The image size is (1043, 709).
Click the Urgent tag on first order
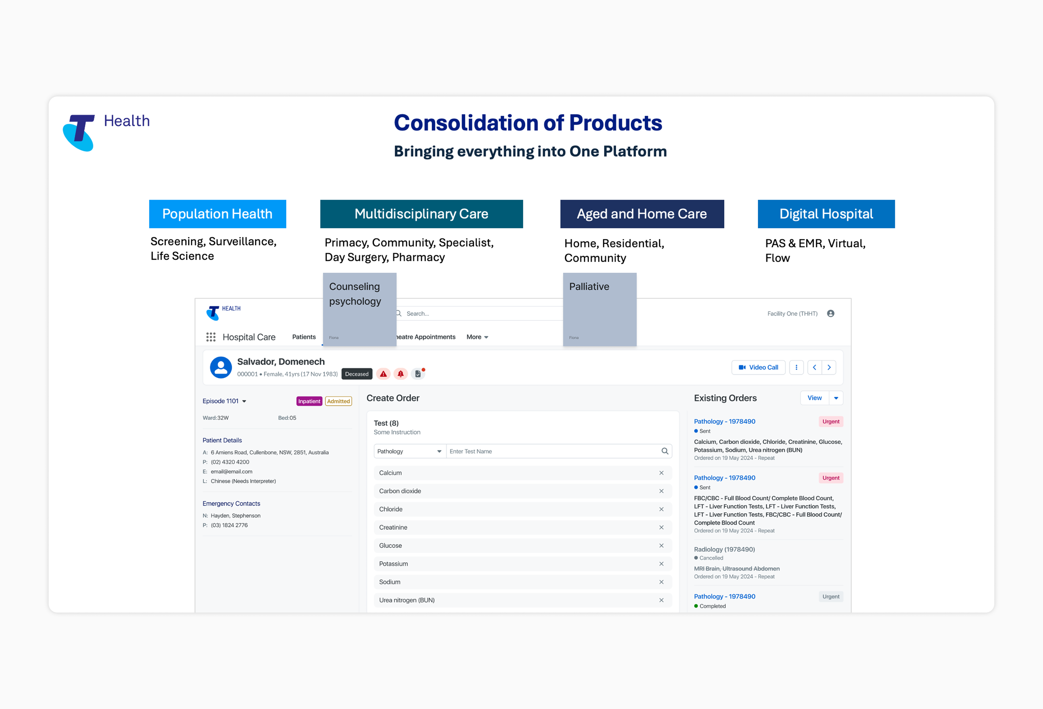(831, 421)
